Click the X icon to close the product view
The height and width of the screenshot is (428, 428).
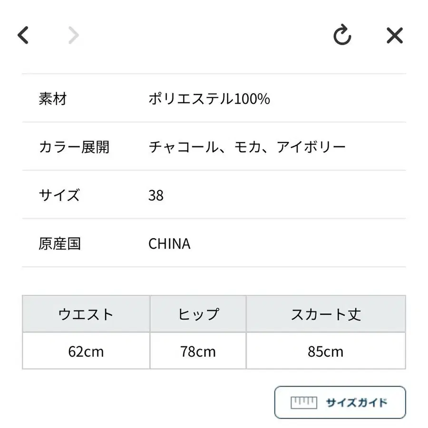(394, 36)
